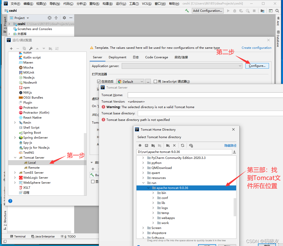The width and height of the screenshot is (283, 246).
Task: Hide the Project panel with the minus icon
Action: (71, 18)
